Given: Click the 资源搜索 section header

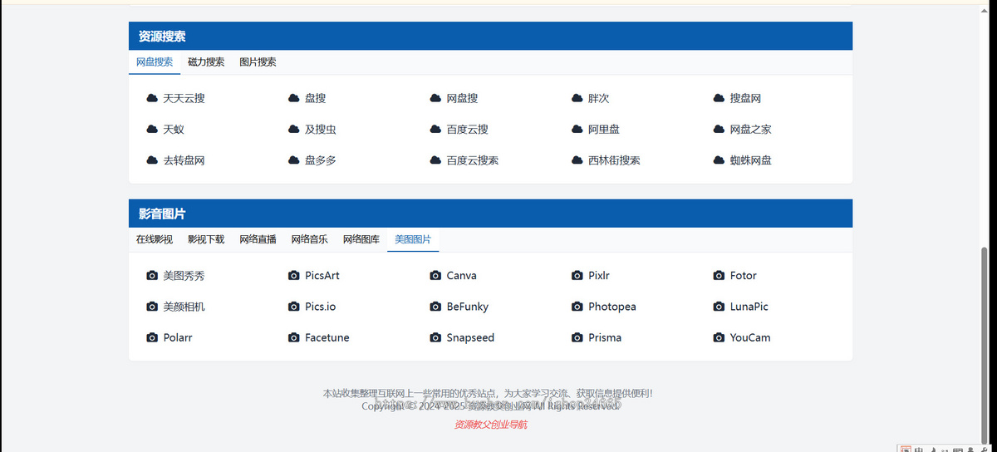Looking at the screenshot, I should point(490,37).
